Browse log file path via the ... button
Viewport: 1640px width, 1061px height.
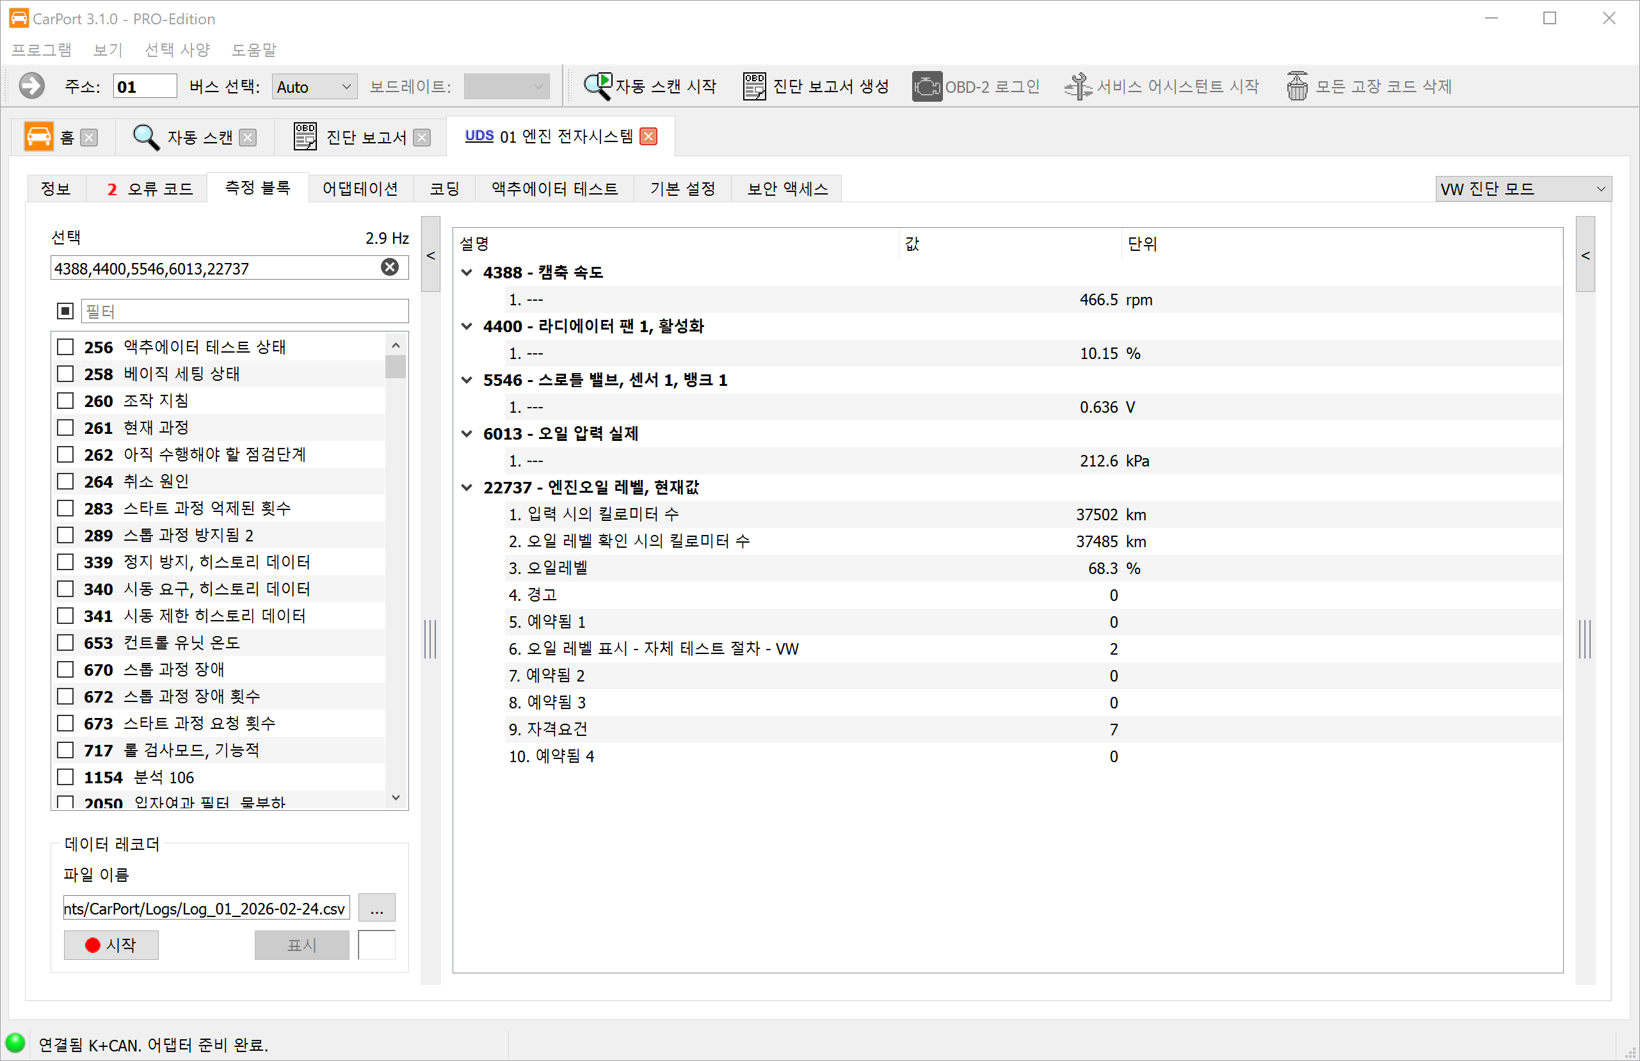377,908
